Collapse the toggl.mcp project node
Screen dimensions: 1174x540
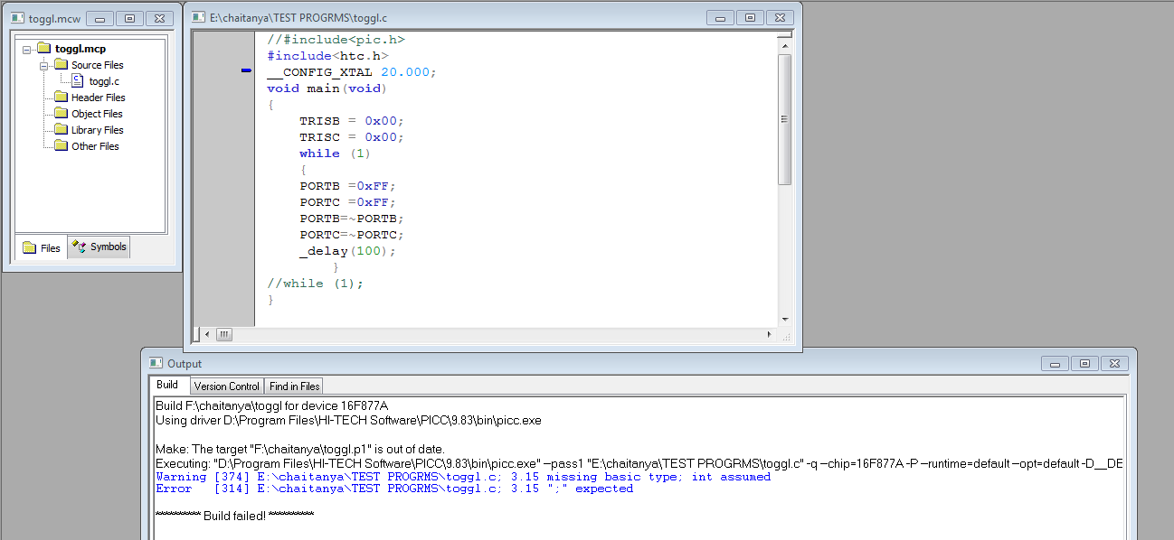click(28, 49)
